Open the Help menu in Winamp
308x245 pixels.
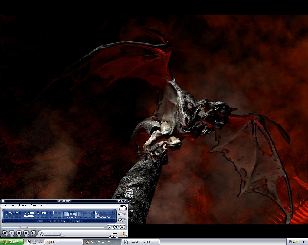[x=42, y=205]
